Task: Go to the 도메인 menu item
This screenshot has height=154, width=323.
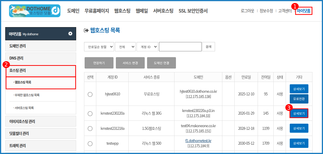Action: pyautogui.click(x=73, y=11)
